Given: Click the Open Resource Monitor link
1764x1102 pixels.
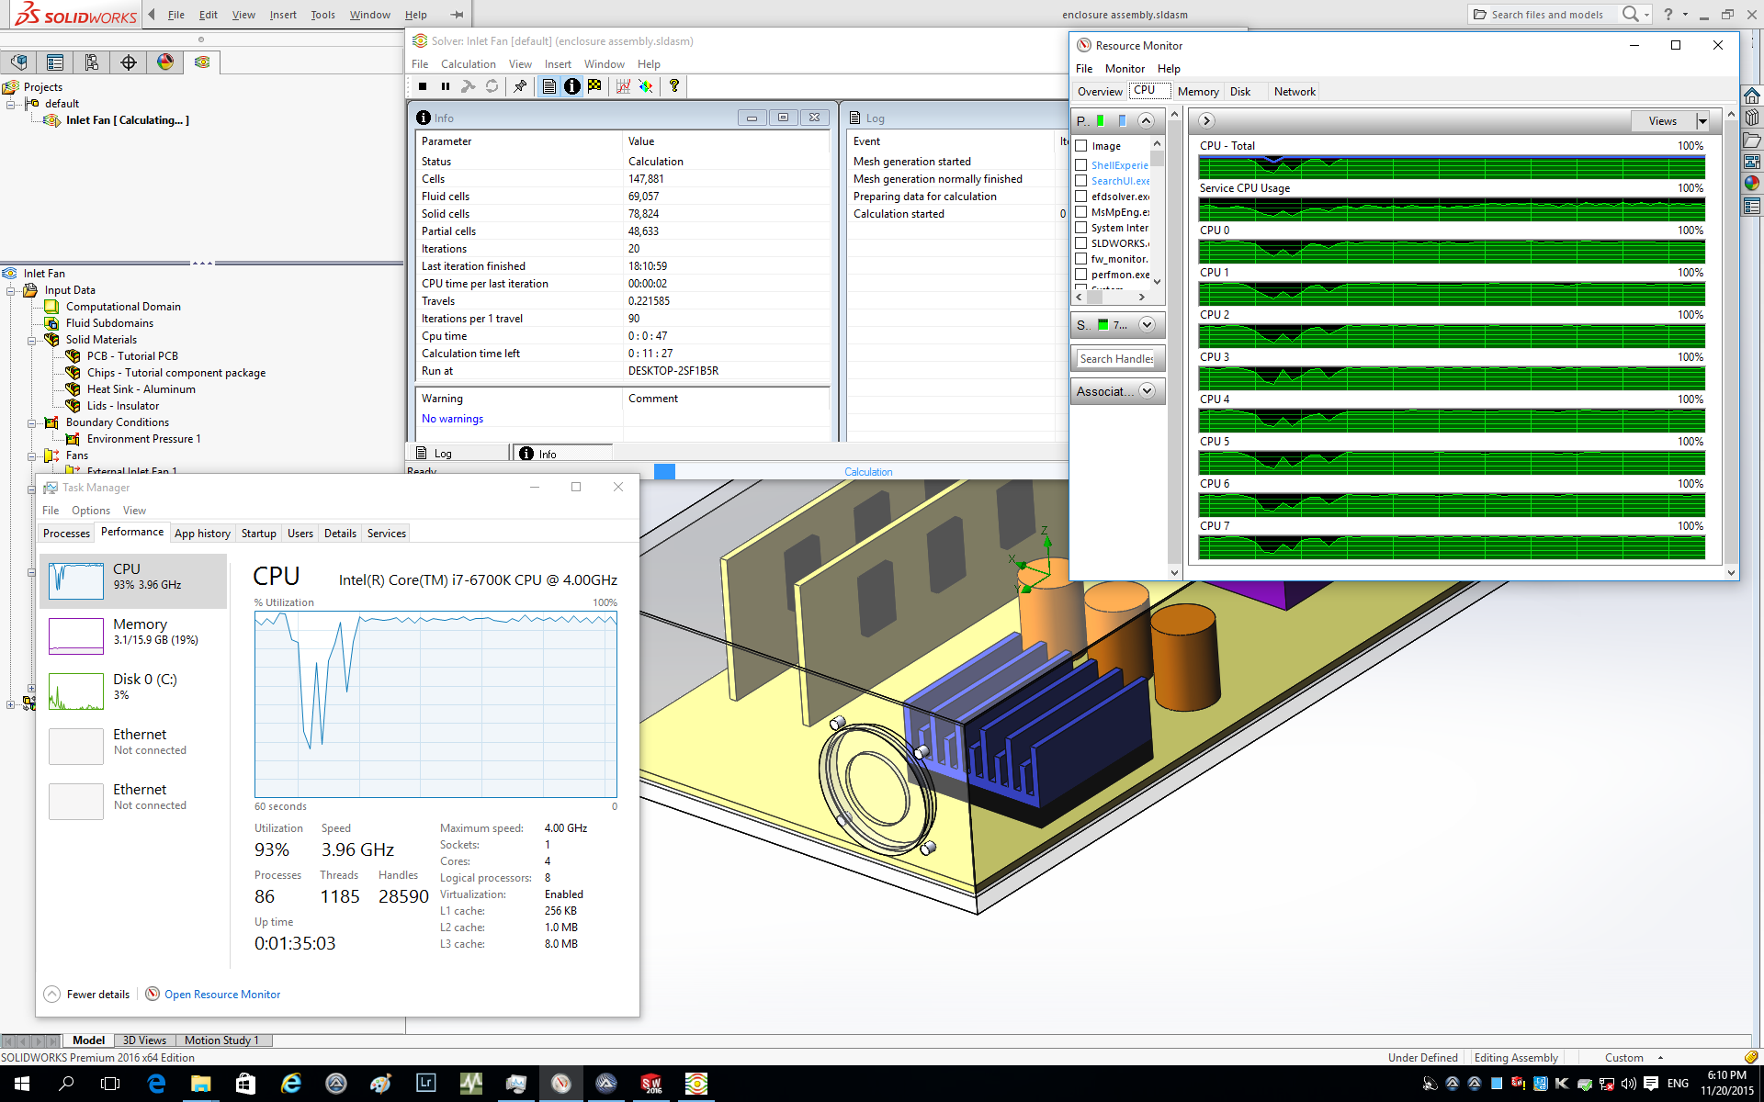Looking at the screenshot, I should pyautogui.click(x=222, y=995).
